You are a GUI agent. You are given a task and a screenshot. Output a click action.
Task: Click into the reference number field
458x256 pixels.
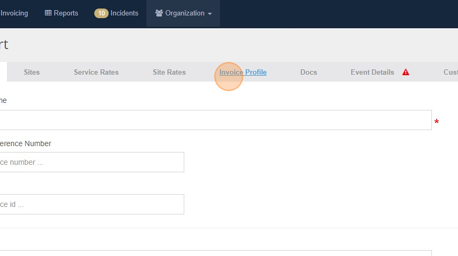point(92,162)
